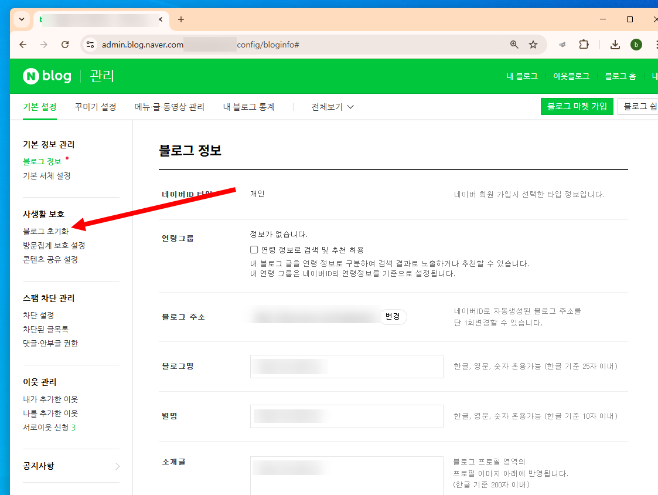
Task: Go to 이웃블로그 in header
Action: [x=571, y=76]
